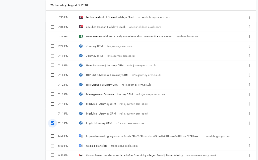
Task: Check the box for geekbot Slack entry
Action: click(52, 27)
